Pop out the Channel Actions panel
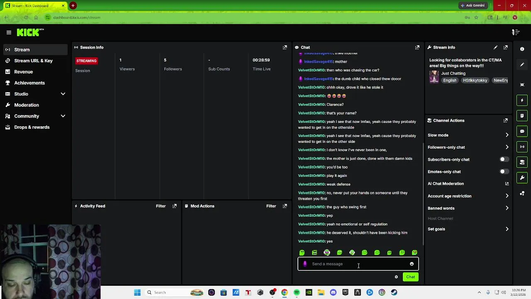This screenshot has height=299, width=531. (x=505, y=120)
